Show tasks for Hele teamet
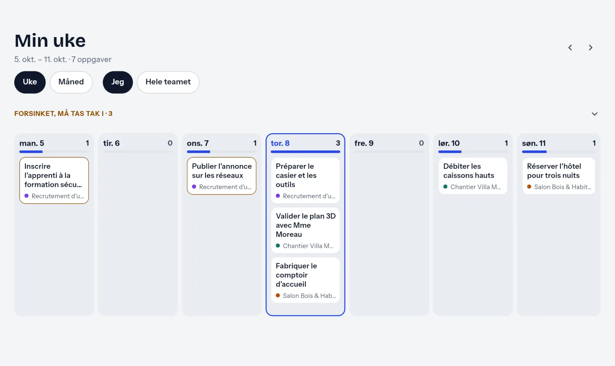 click(168, 82)
